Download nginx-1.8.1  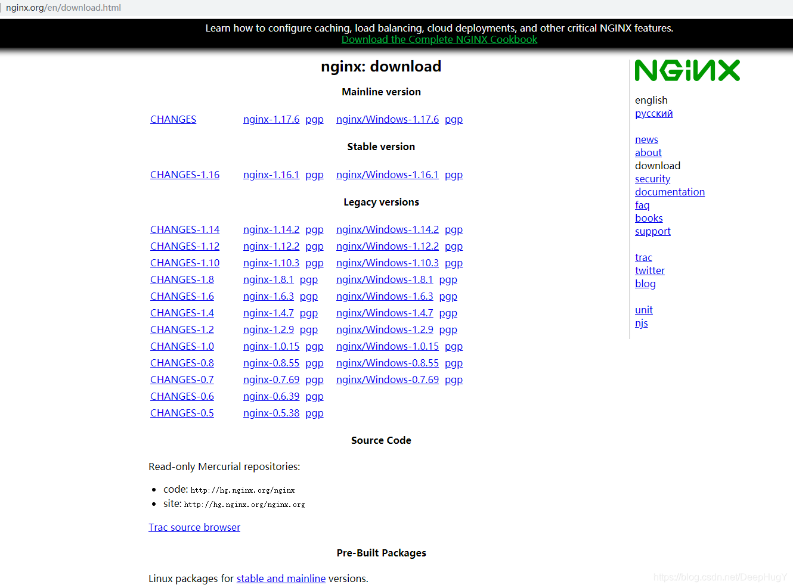click(268, 279)
